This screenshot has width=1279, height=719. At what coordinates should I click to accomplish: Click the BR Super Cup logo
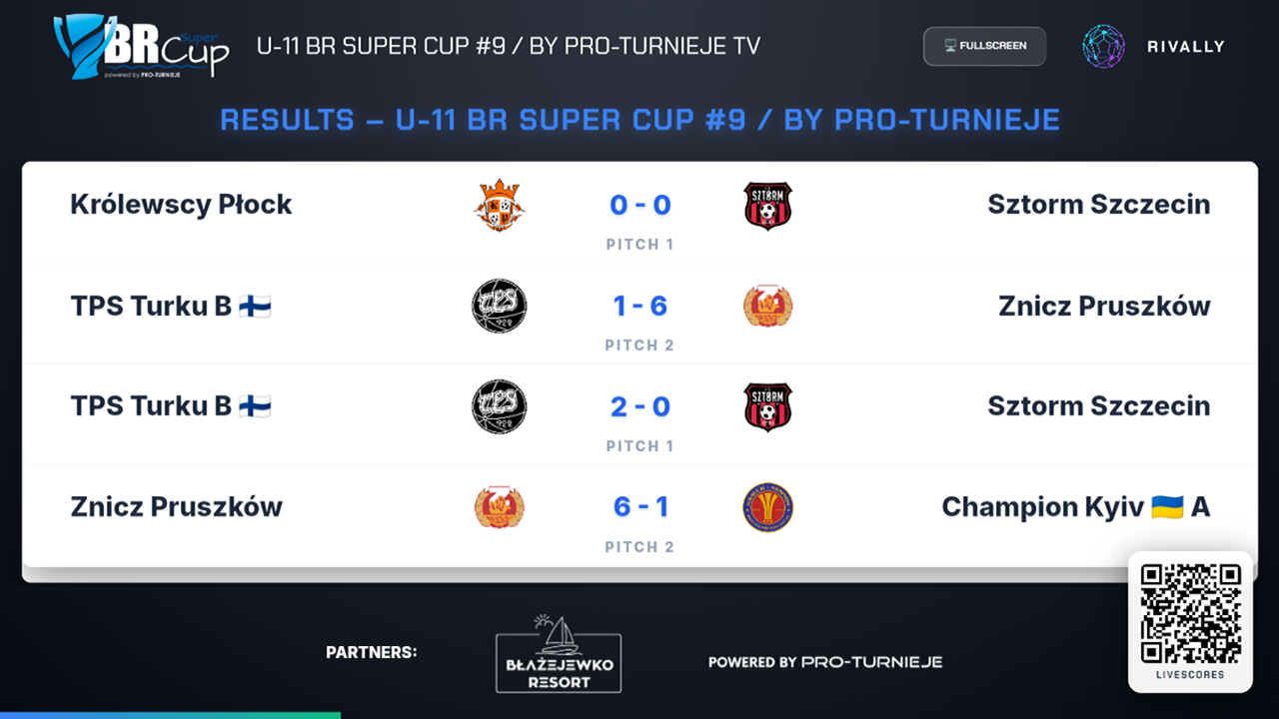coord(141,46)
